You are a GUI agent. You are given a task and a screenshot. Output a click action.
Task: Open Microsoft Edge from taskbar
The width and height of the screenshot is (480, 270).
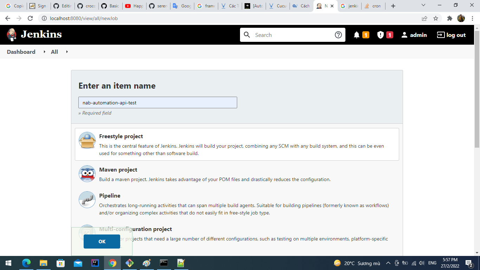[26, 263]
